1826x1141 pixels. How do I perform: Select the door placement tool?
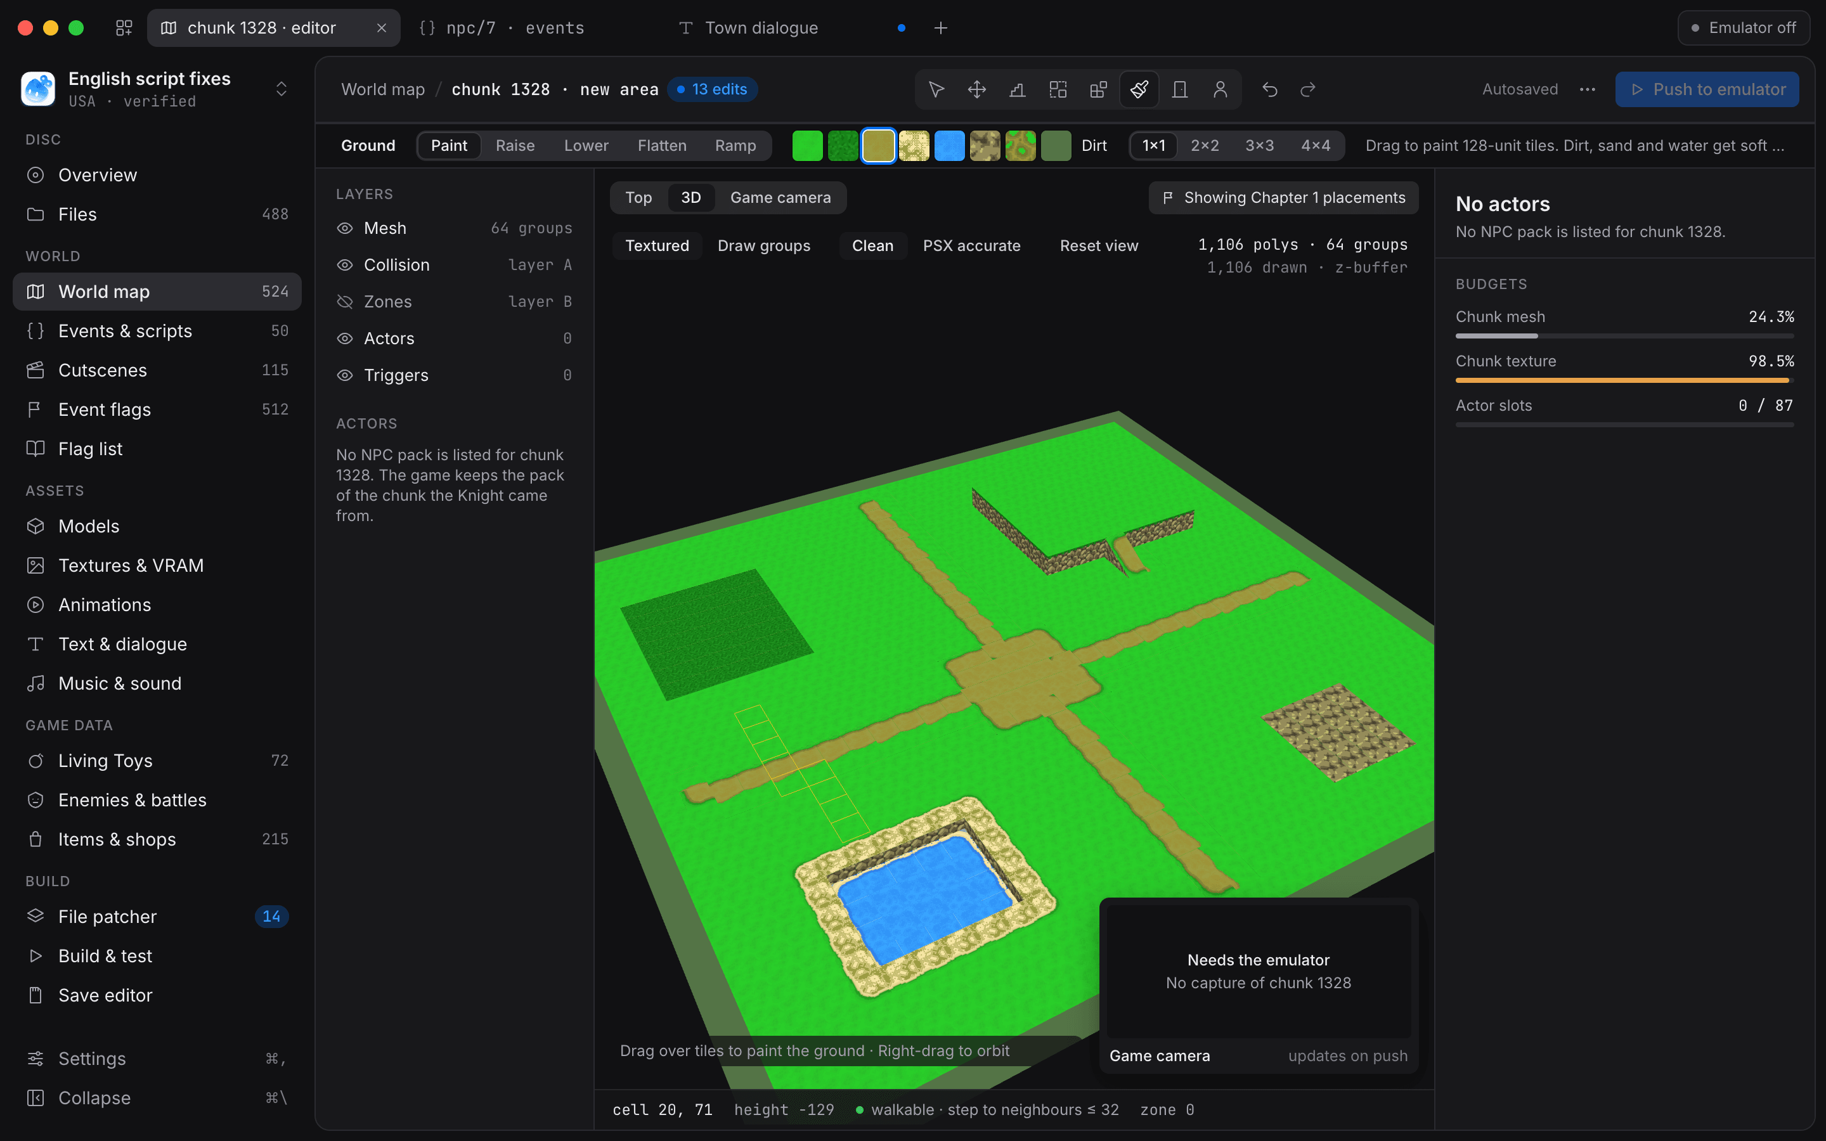pos(1180,89)
